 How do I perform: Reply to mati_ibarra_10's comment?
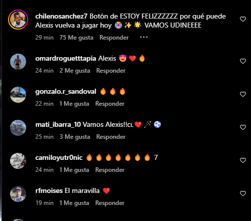[111, 137]
